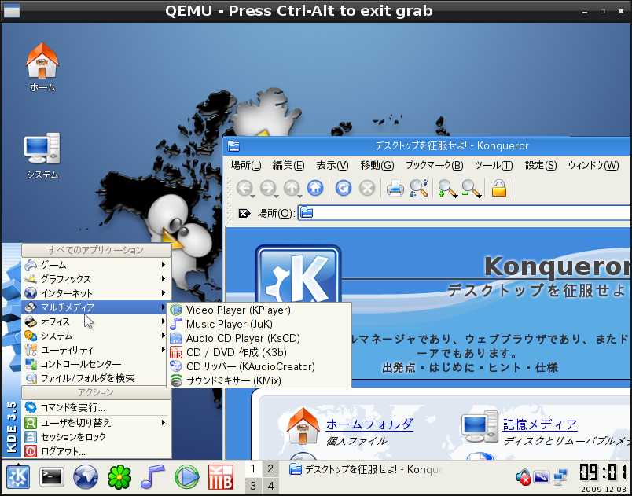Screen dimensions: 632x496
Task: Open the 設定(S) menu
Action: (x=541, y=165)
